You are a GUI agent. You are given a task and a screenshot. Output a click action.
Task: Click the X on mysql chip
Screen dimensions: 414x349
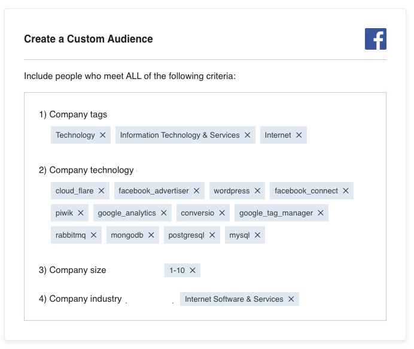[257, 235]
